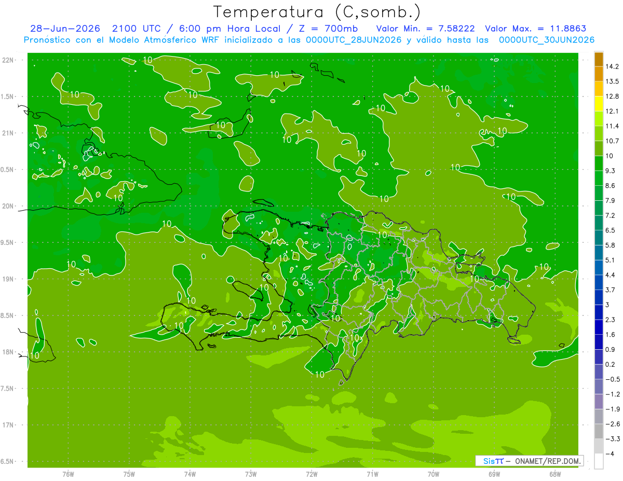Image resolution: width=623 pixels, height=481 pixels.
Task: Click the "74W" longitude label
Action: [x=190, y=475]
